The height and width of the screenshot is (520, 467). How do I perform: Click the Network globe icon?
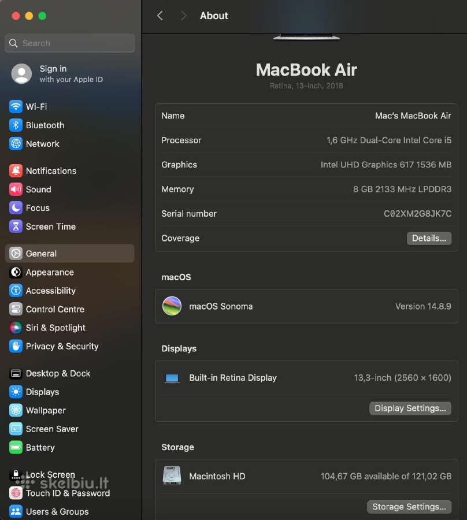pyautogui.click(x=16, y=144)
